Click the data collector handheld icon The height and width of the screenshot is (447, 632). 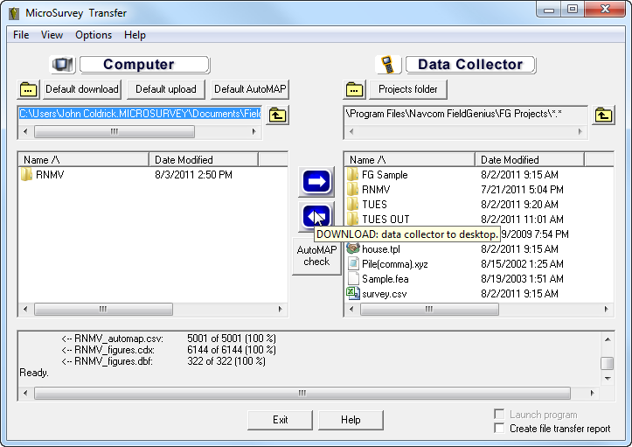click(388, 65)
